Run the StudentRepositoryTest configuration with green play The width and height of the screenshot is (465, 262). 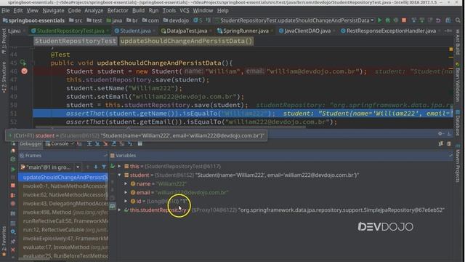[x=379, y=20]
